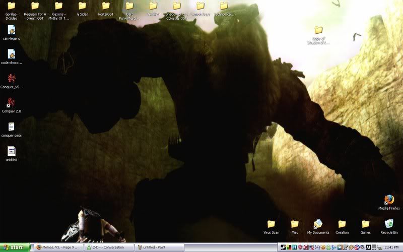Viewport: 403px width, 252px height.
Task: Open the PortalOST folder
Action: 106,9
